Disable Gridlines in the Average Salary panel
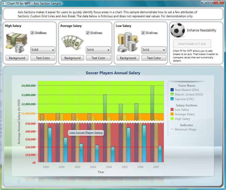The height and width of the screenshot is (190, 226). point(88,33)
